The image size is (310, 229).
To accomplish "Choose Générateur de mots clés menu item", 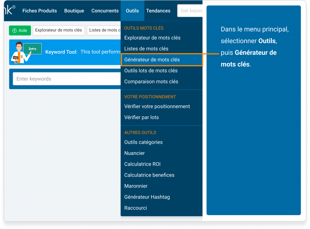I will [162, 60].
